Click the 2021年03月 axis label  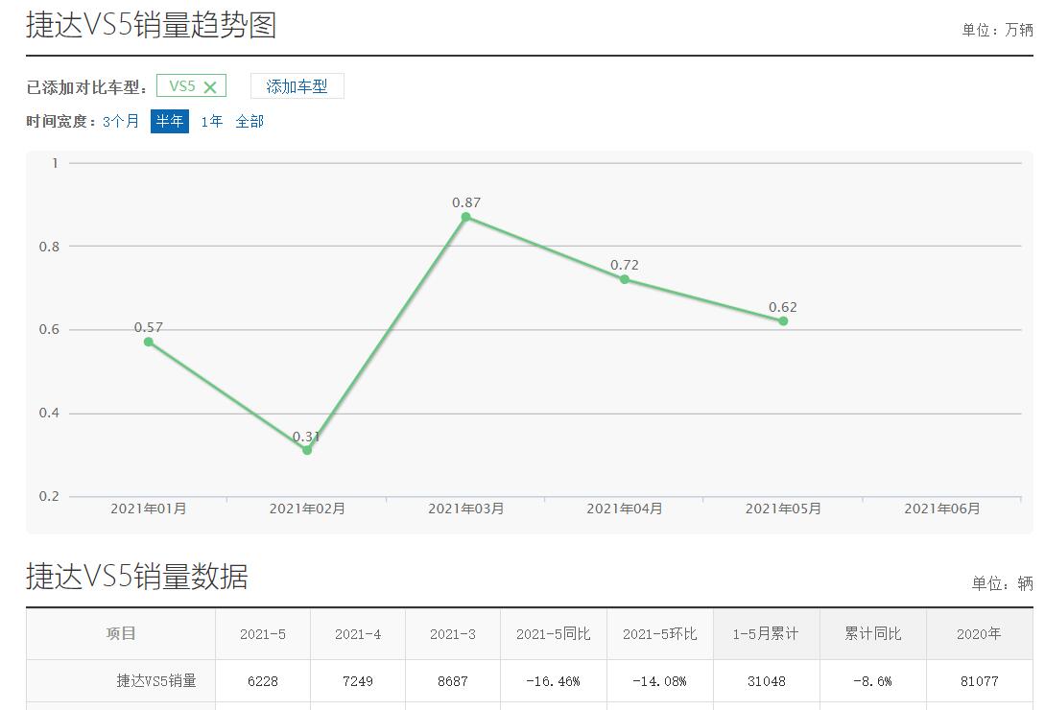coord(465,509)
